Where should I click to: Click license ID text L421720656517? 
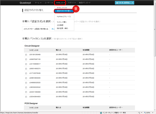pos(35,64)
